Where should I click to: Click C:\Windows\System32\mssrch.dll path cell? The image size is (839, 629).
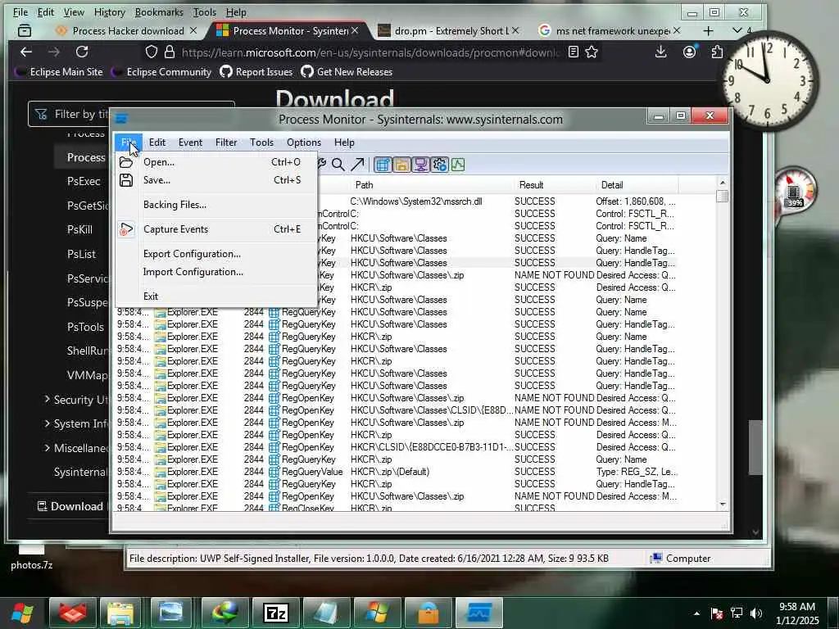(x=416, y=201)
